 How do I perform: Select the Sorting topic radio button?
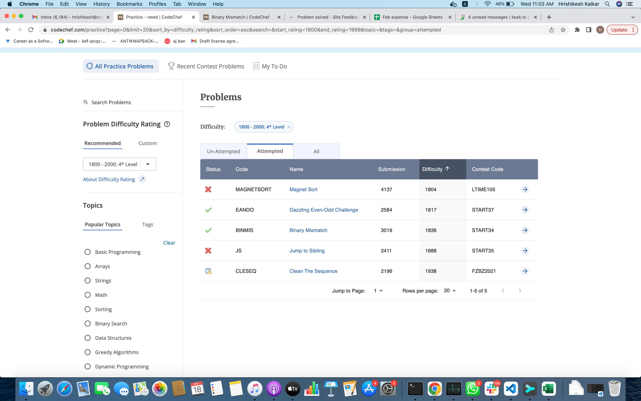pyautogui.click(x=87, y=309)
